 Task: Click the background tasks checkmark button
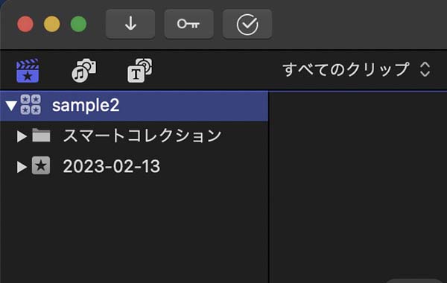[x=247, y=24]
